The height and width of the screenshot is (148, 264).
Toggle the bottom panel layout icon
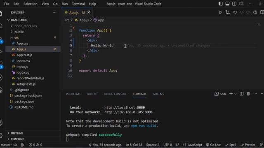point(227,4)
